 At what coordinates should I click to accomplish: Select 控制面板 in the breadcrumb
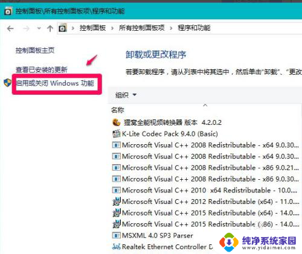[x=92, y=28]
